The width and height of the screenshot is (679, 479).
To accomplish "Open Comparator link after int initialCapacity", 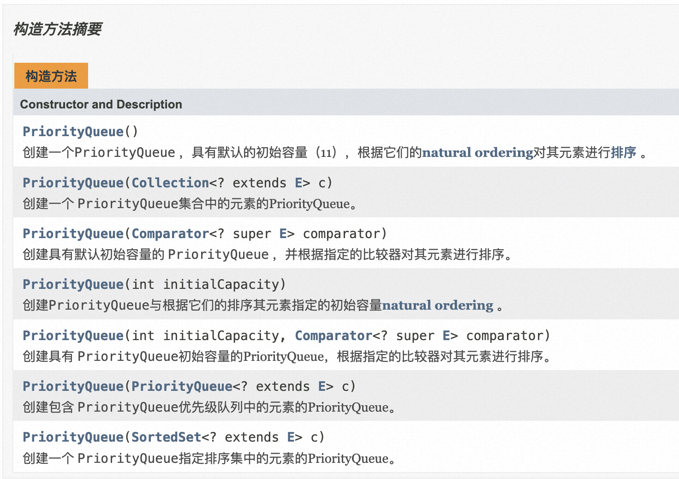I will tap(334, 335).
